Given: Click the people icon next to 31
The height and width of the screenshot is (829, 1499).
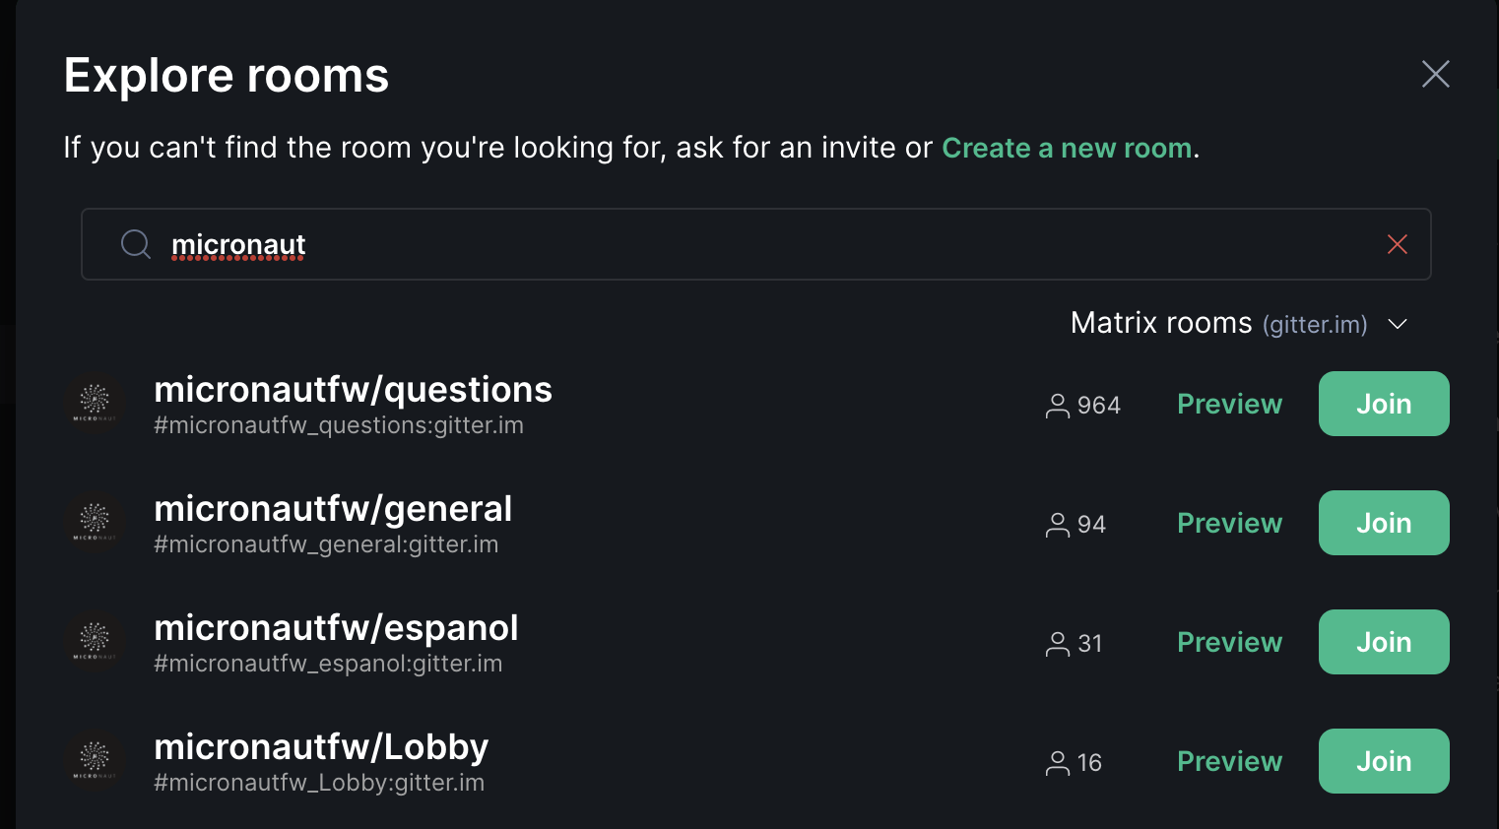Looking at the screenshot, I should 1056,642.
